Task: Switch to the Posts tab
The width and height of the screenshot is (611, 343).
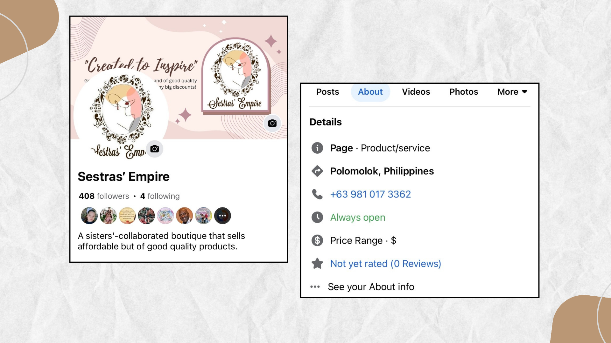Action: click(327, 92)
